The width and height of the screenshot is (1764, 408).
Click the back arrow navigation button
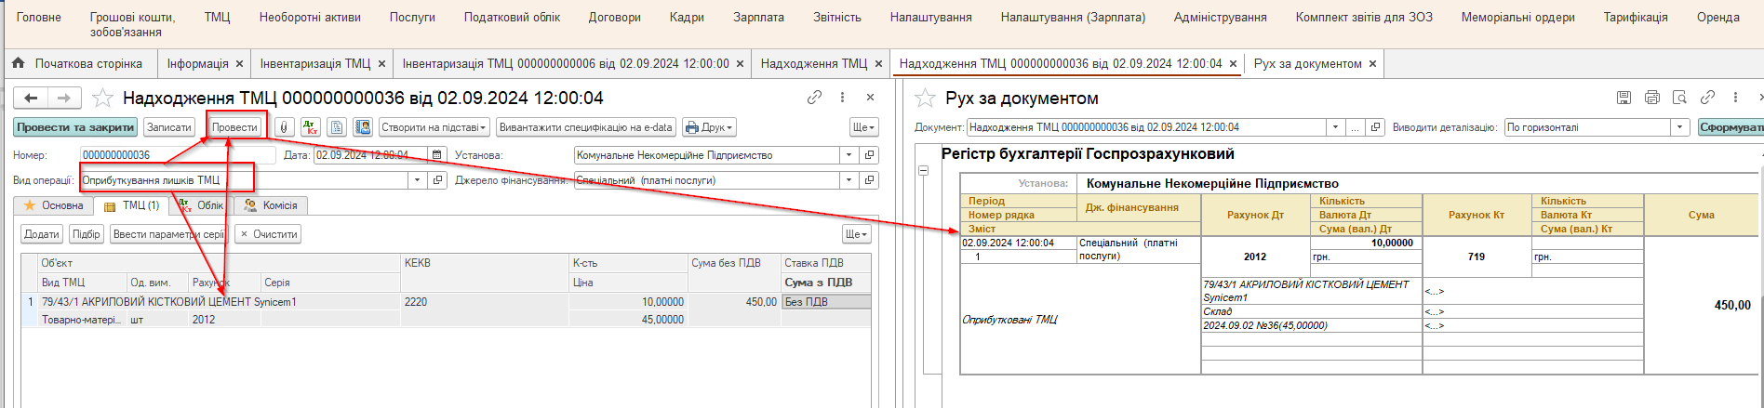[x=32, y=98]
